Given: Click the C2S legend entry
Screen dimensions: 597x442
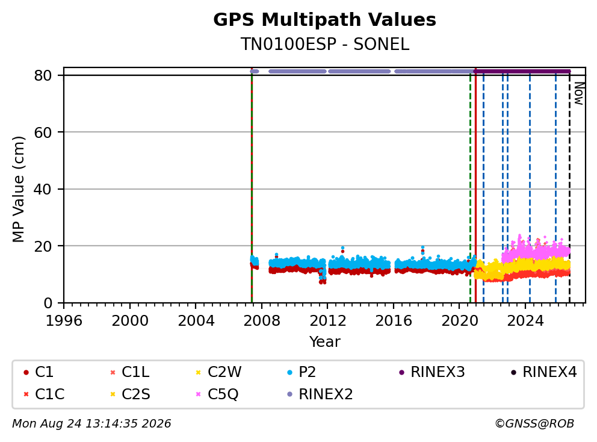Looking at the screenshot, I should pos(130,394).
